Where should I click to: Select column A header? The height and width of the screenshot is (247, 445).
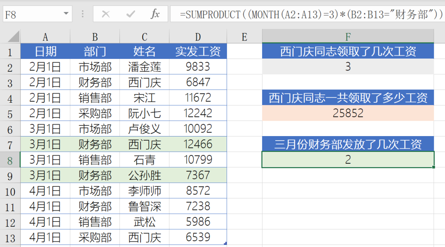(45, 37)
